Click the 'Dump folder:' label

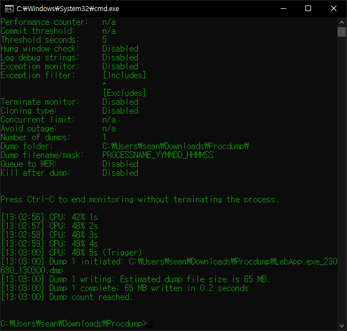pyautogui.click(x=27, y=146)
